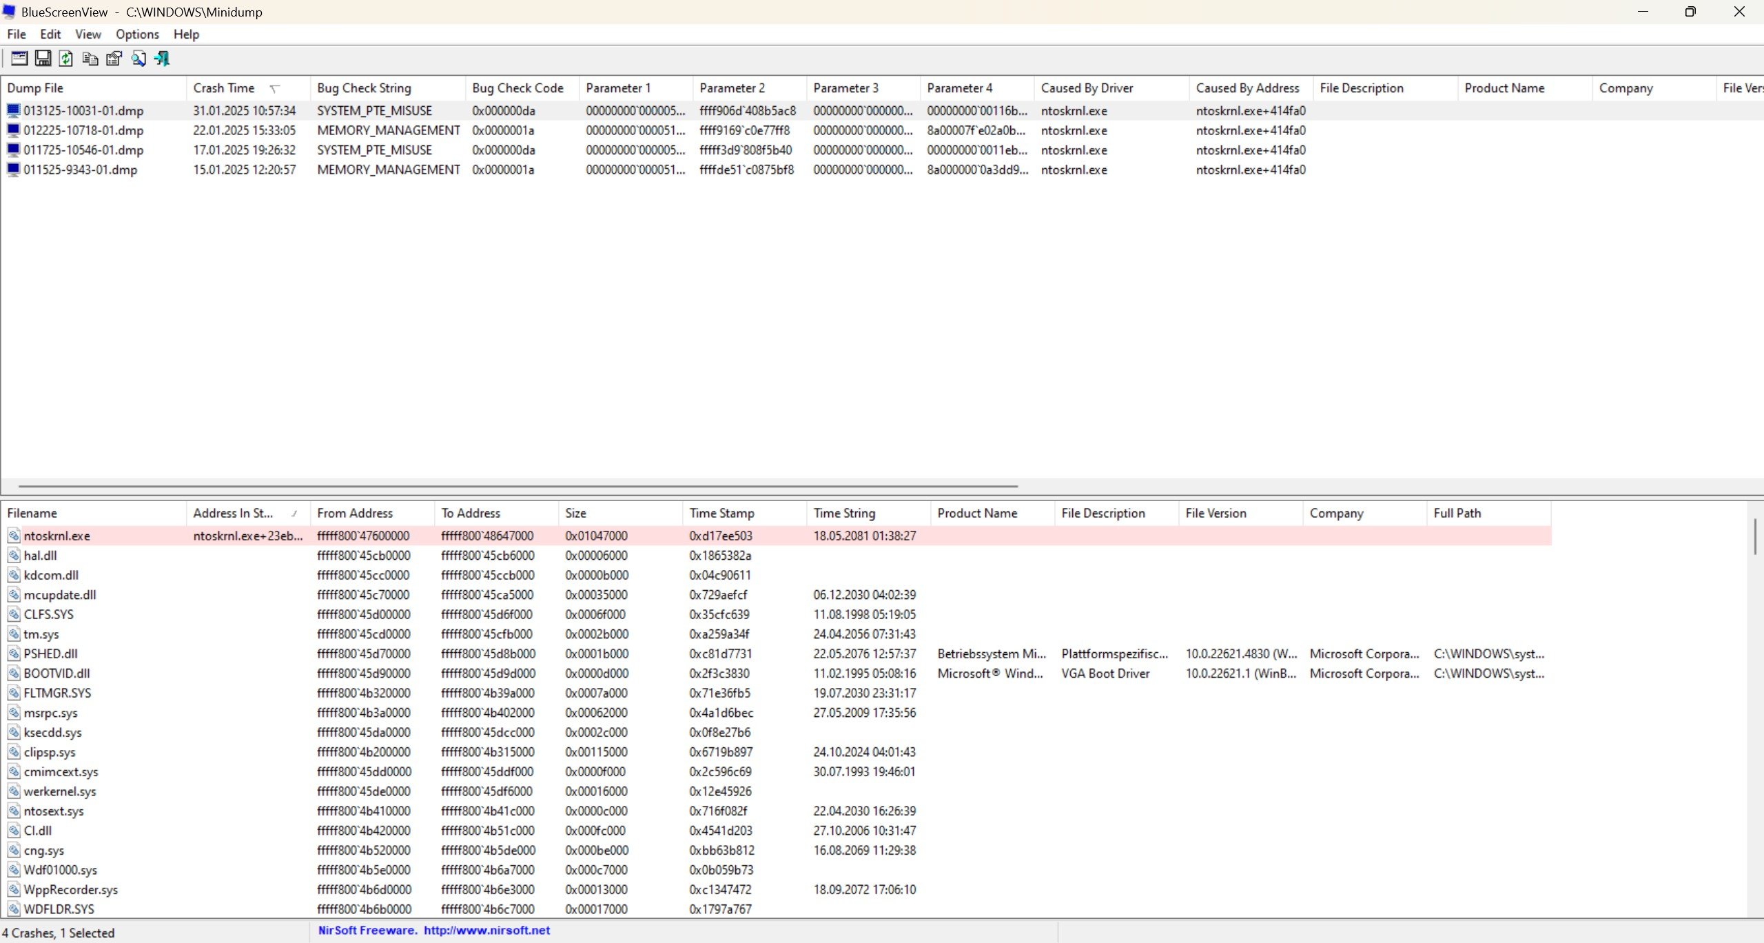Image resolution: width=1764 pixels, height=943 pixels.
Task: Open the Options menu
Action: (x=137, y=34)
